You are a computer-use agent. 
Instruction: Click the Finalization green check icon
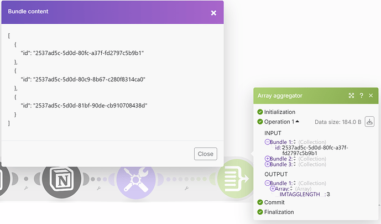point(260,212)
